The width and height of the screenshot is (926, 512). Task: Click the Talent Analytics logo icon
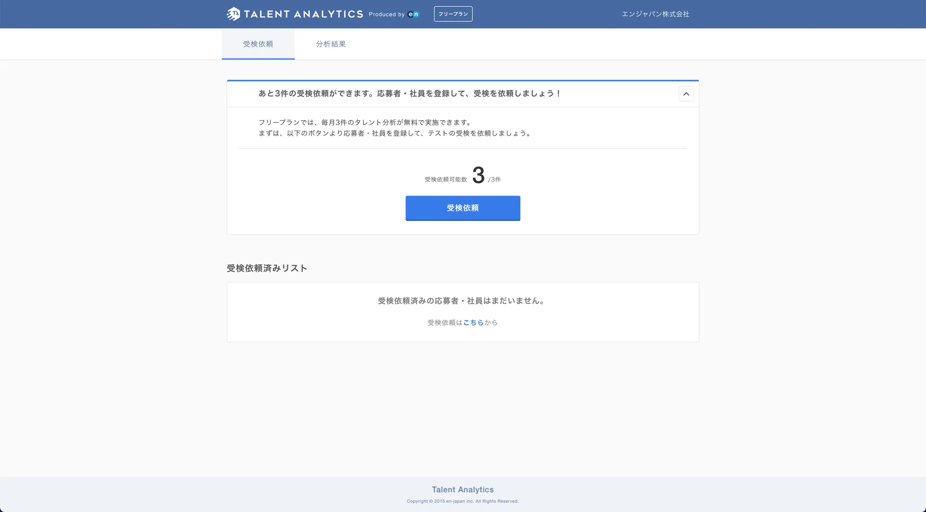pos(233,14)
